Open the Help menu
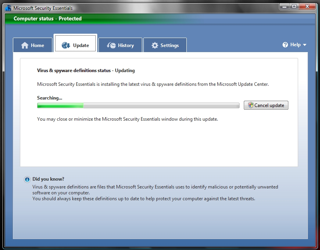320x250 pixels. pos(294,45)
